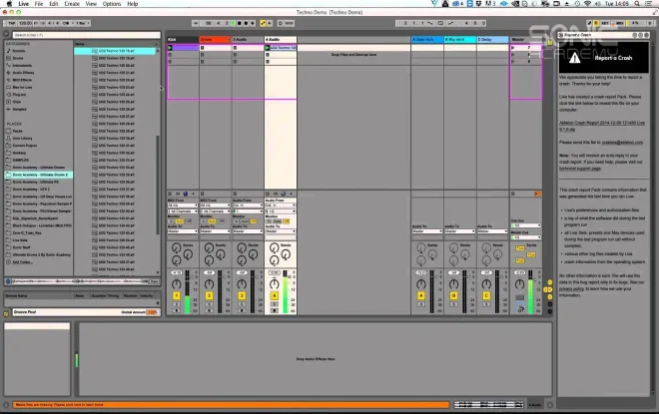
Task: Open track 3 Audio From dropdown
Action: click(x=248, y=206)
